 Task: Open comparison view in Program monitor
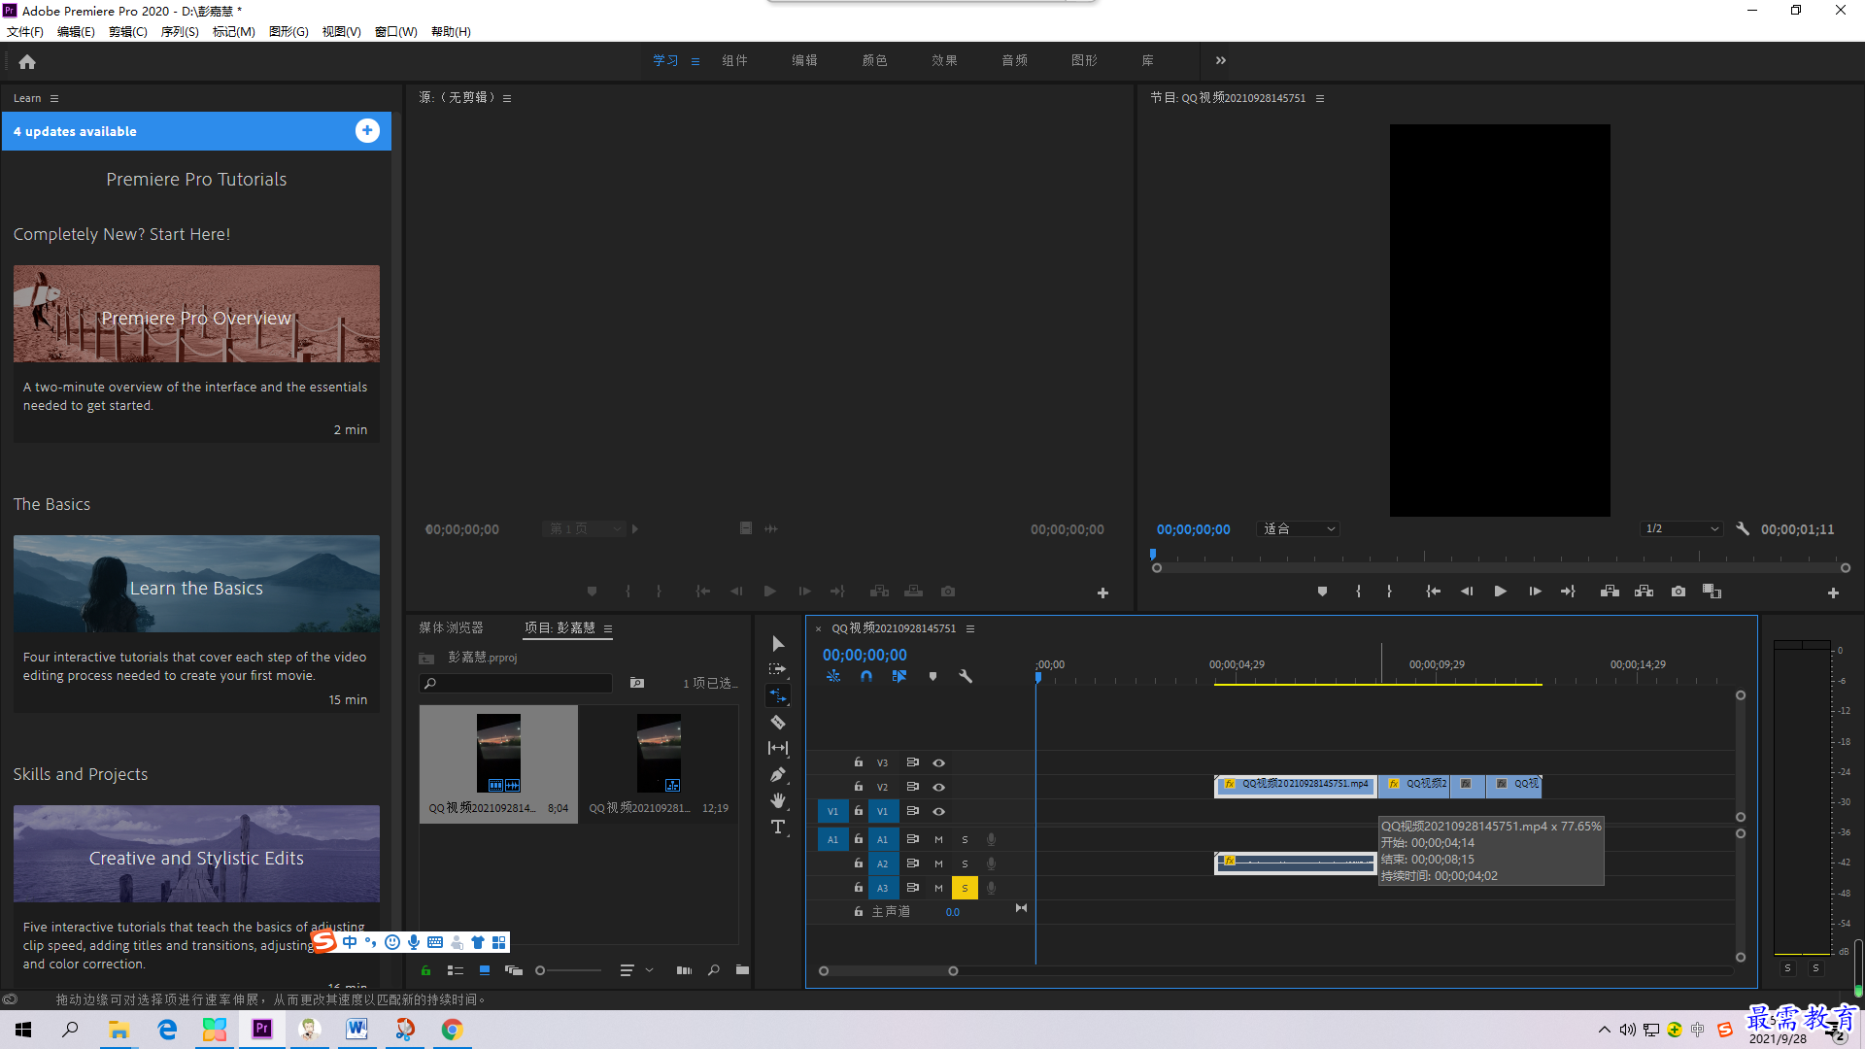click(x=1712, y=592)
